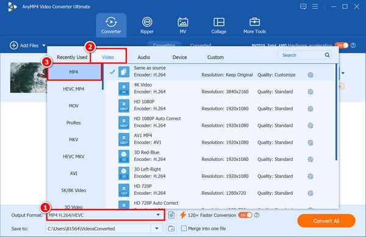Viewport: 366px width, 237px height.
Task: Switch to Device tab
Action: click(x=180, y=57)
